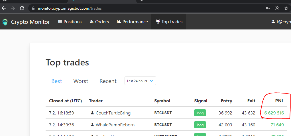Image resolution: width=291 pixels, height=136 pixels.
Task: Open the Positions page
Action: [70, 22]
